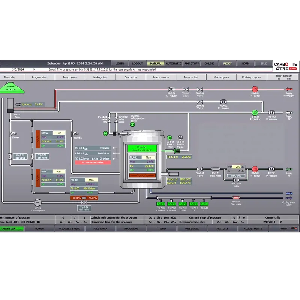Click the LOGOUT button

137,63
